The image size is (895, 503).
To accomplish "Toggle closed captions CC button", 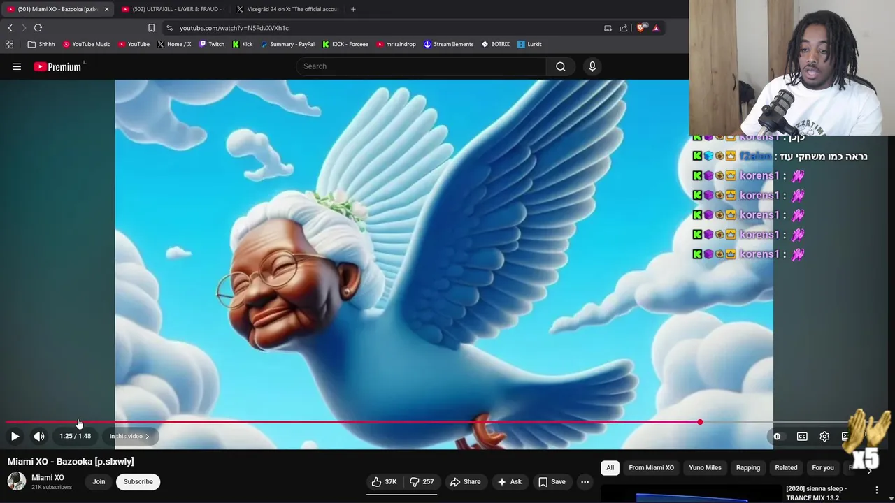I will tap(802, 436).
